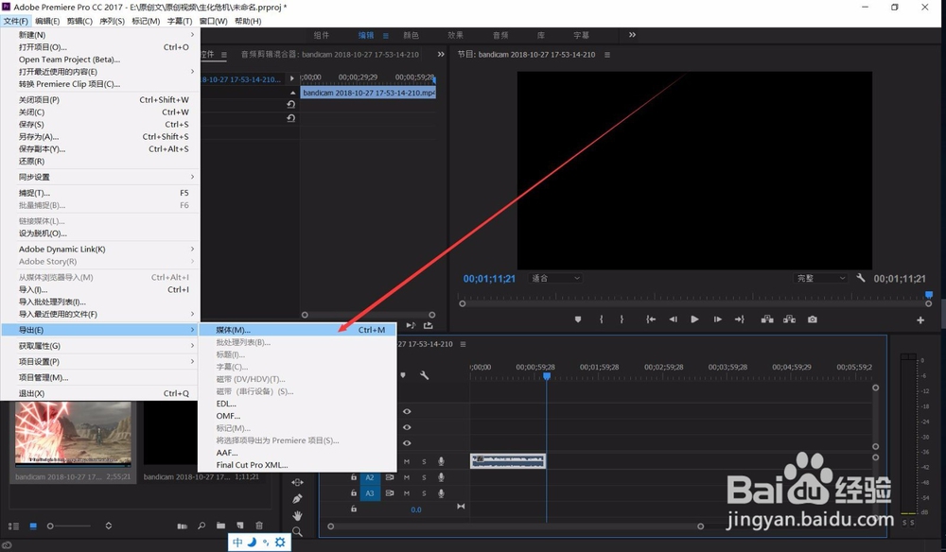Mark In point in program monitor

(x=601, y=319)
